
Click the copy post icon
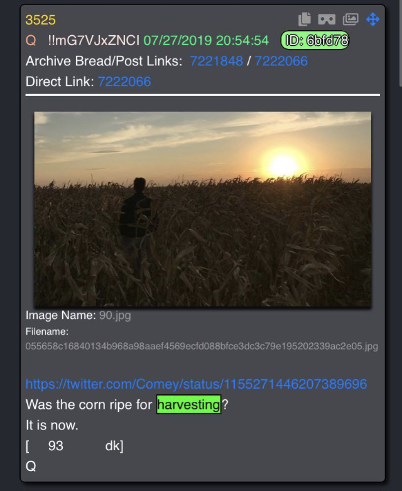pos(304,19)
